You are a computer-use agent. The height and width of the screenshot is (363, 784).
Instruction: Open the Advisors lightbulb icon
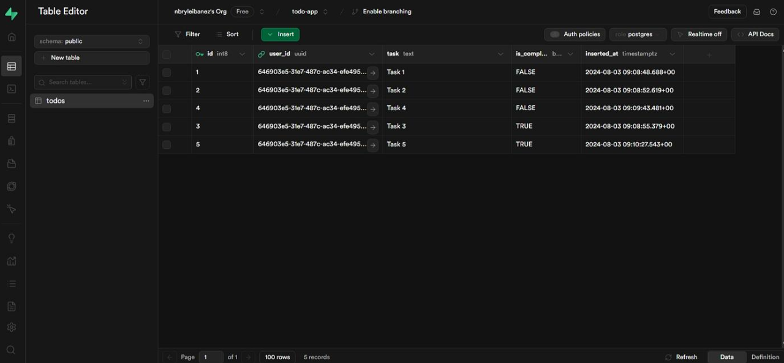pyautogui.click(x=11, y=238)
